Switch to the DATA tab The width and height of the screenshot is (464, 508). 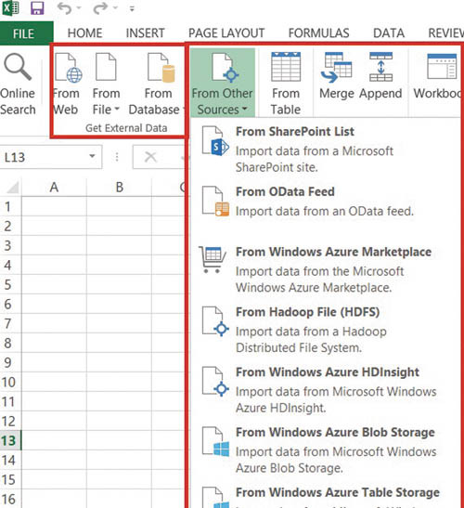pos(389,33)
